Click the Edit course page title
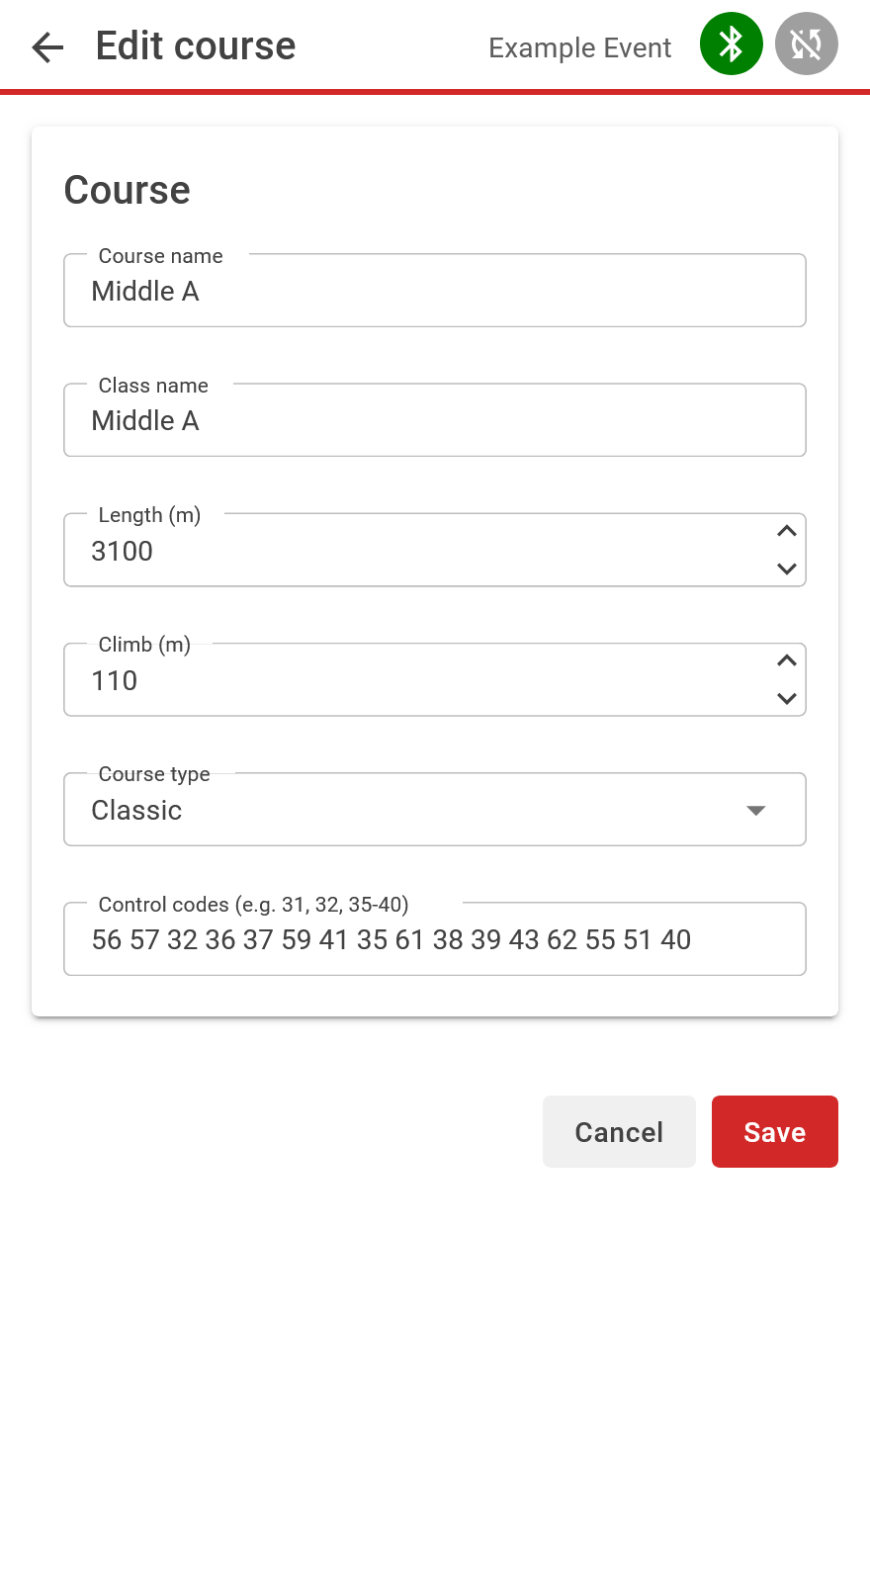Screen dimensions: 870x1582 pyautogui.click(x=196, y=45)
